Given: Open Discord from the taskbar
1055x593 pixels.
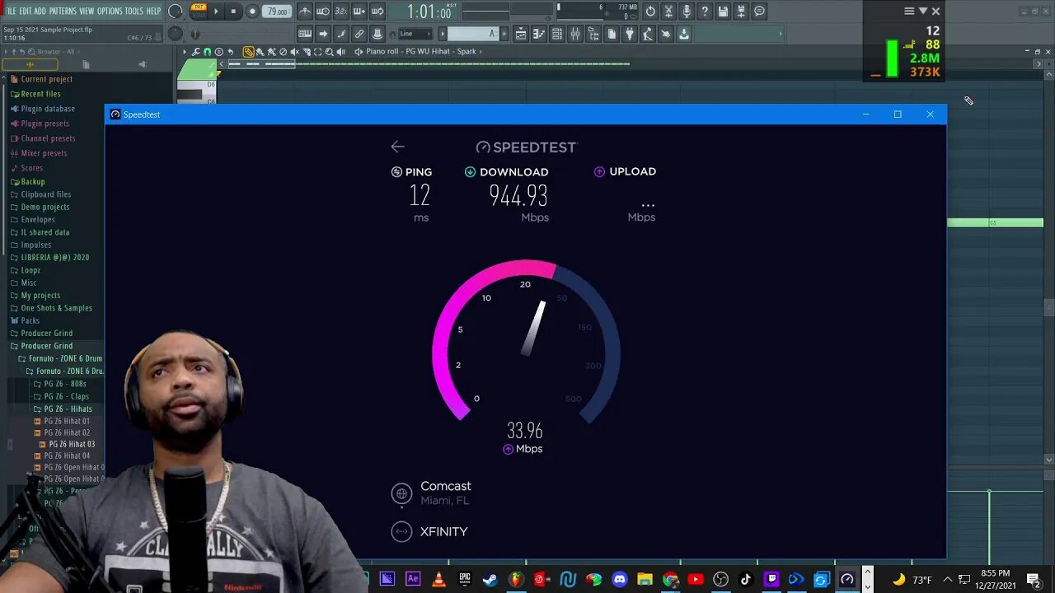Looking at the screenshot, I should [619, 580].
